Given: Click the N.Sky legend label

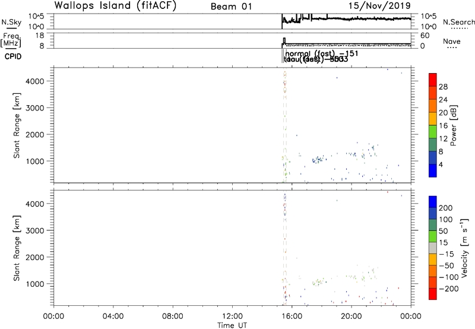Looking at the screenshot, I should (x=11, y=22).
